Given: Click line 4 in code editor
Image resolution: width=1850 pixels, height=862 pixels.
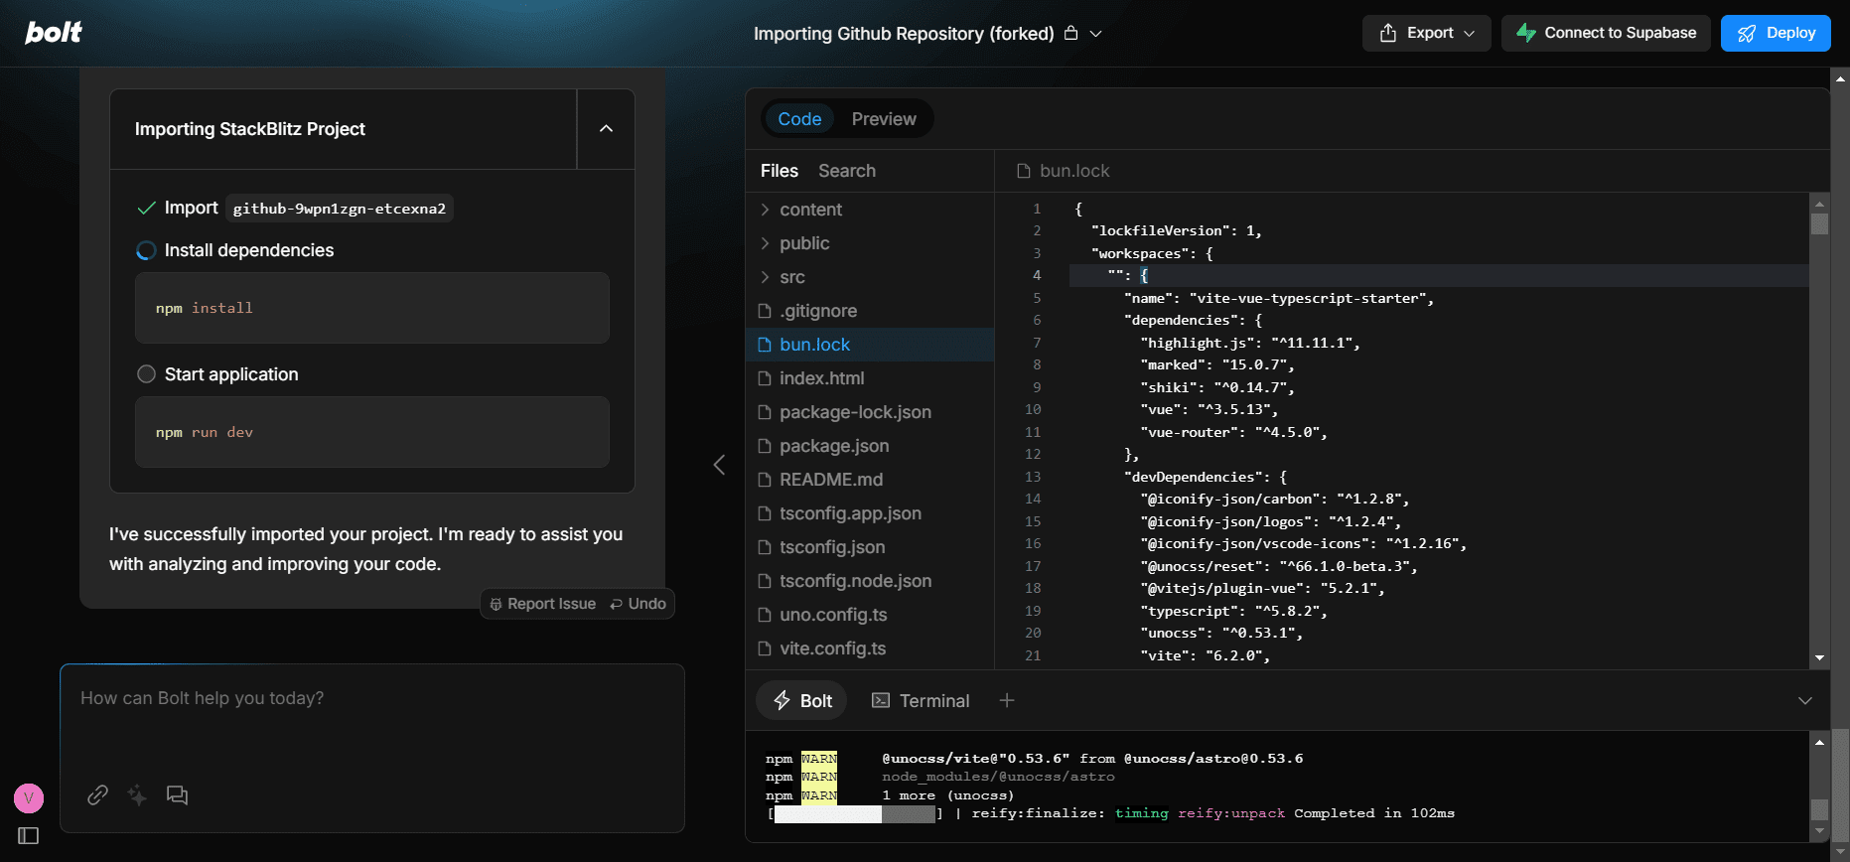Looking at the screenshot, I should point(1439,275).
